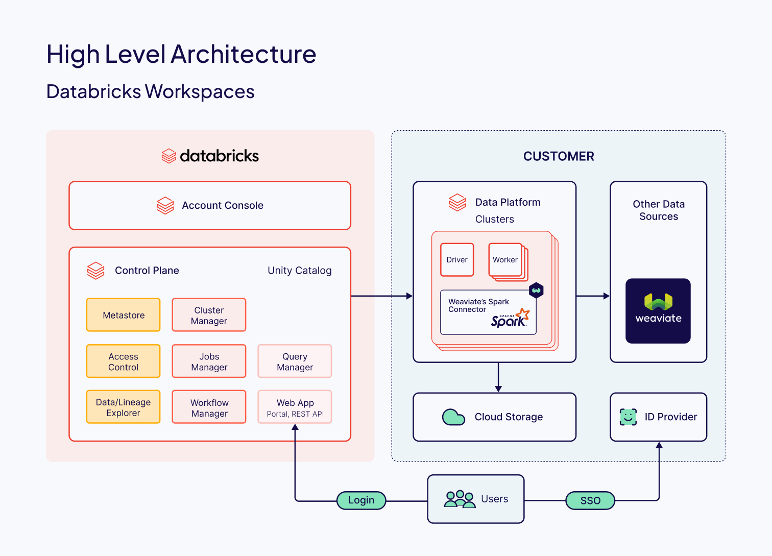Screen dimensions: 772x556
Task: Click the Users group icon
Action: (x=460, y=499)
